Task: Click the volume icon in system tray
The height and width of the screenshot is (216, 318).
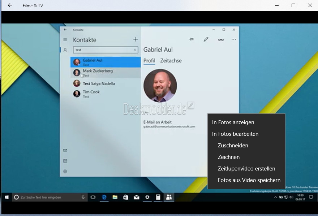Action: coord(291,197)
